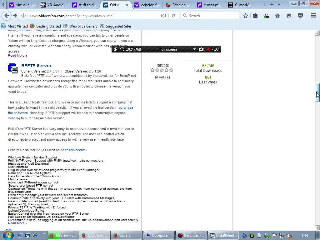320x240 pixels.
Task: Close the Old Version tab
Action: (x=127, y=5)
